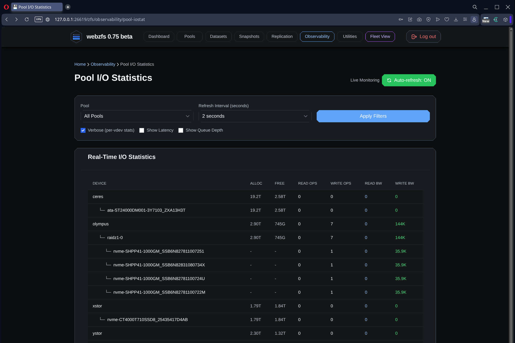
Task: Open the Fleet View nav tab
Action: [x=380, y=37]
